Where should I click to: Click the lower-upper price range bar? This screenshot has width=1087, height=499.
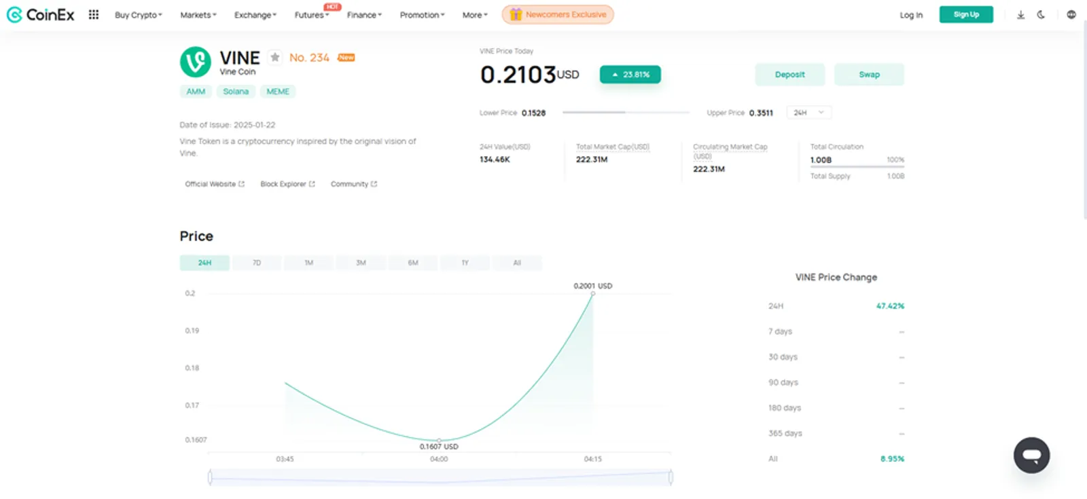[x=626, y=113]
